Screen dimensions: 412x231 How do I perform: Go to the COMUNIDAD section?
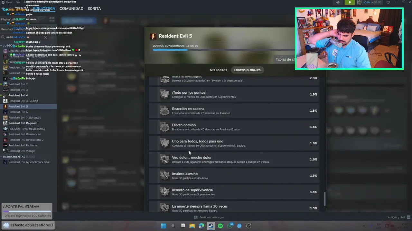tap(71, 8)
